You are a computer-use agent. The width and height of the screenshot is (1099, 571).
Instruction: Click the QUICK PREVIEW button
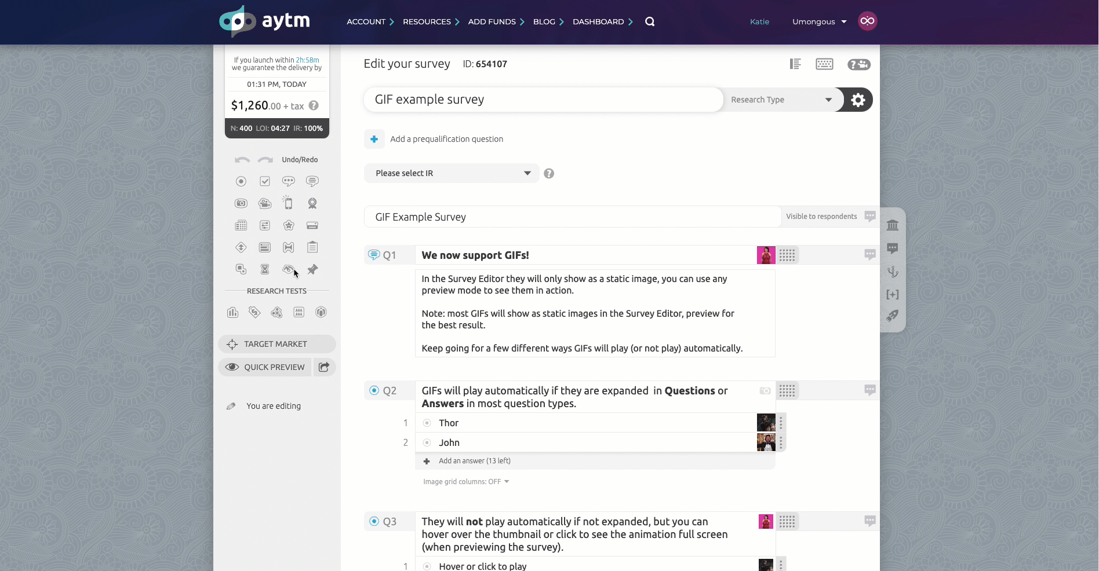[x=265, y=367]
